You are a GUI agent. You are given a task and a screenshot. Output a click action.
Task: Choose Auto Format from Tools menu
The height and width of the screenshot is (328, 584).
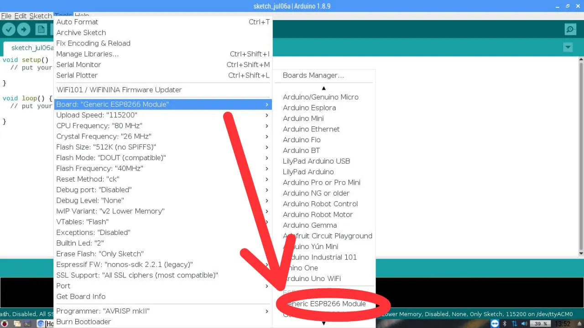coord(163,22)
